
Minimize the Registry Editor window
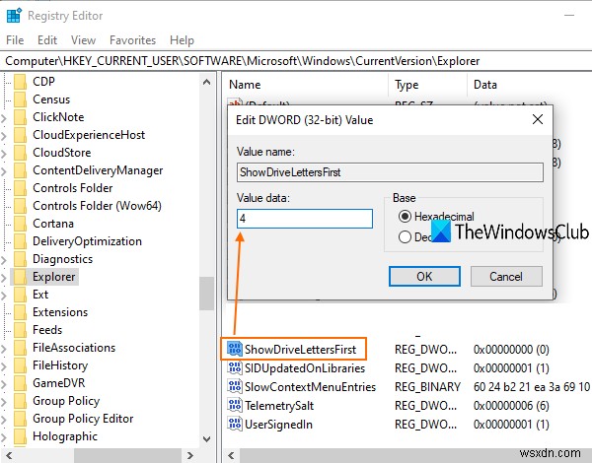[569, 16]
